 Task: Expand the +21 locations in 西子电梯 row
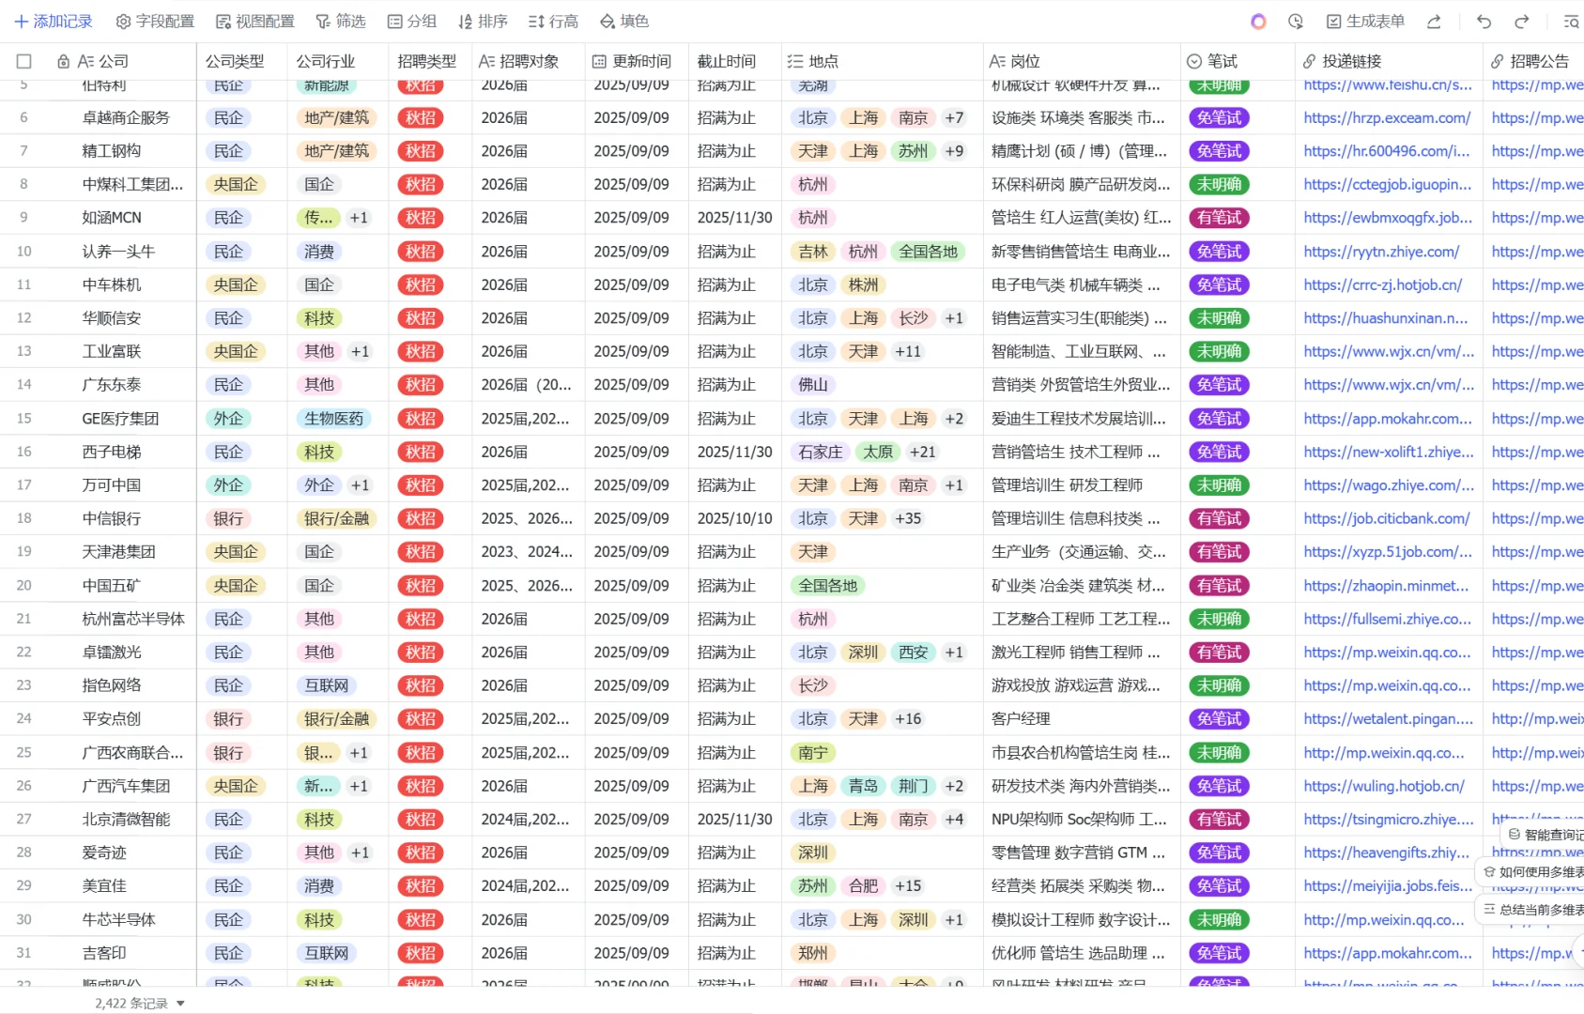point(923,453)
